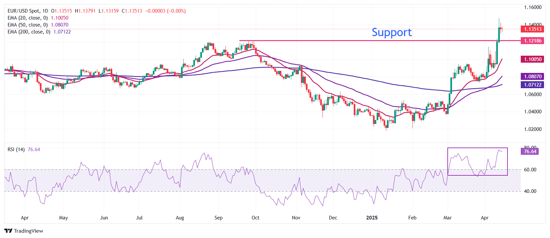Screen dimensions: 550x238
Task: Click the TradingView logo icon
Action: 8,231
